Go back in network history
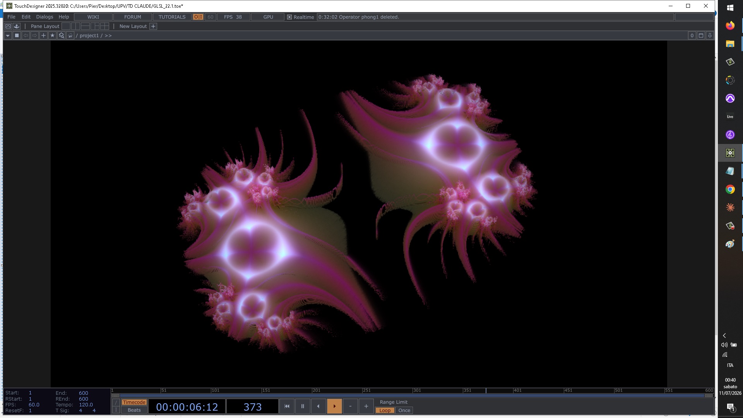 (x=26, y=36)
